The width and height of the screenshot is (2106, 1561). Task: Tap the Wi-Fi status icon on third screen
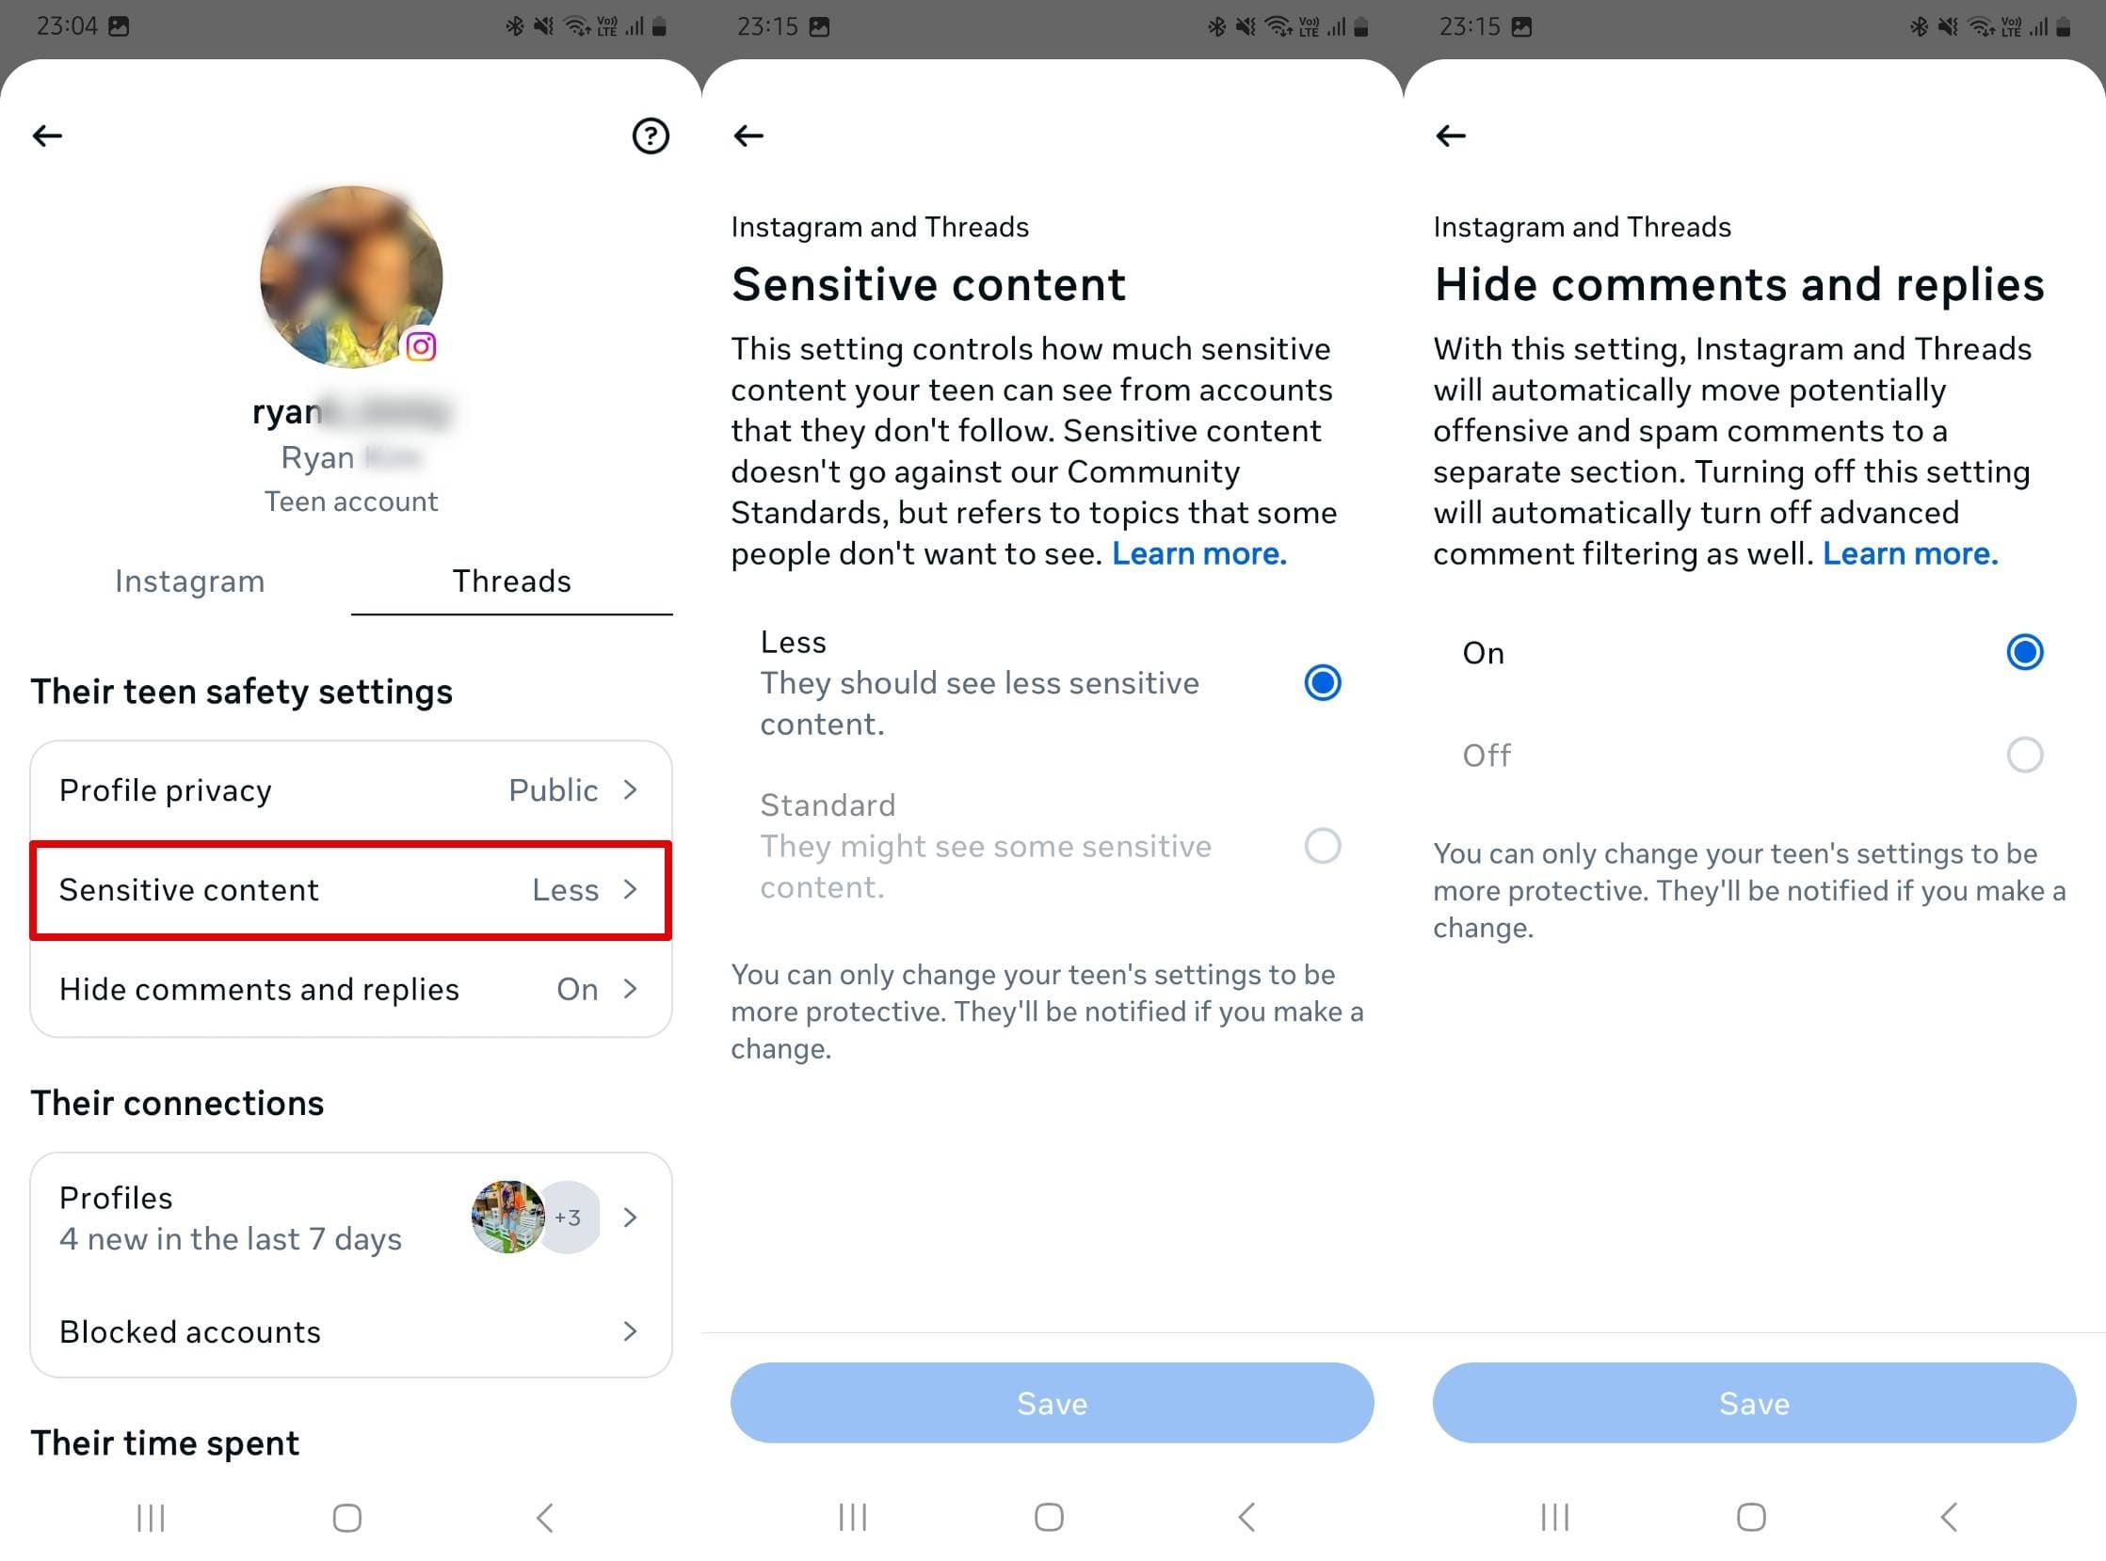click(1981, 26)
